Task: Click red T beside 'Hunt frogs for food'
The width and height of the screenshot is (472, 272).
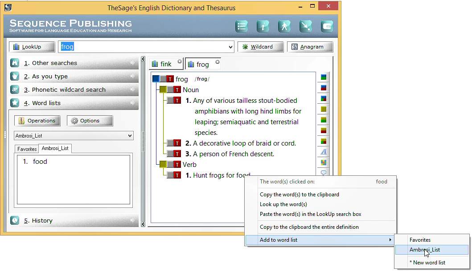Action: 177,175
